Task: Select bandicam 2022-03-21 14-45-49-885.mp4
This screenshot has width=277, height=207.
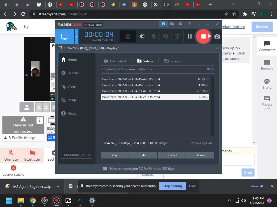Action: point(155,79)
